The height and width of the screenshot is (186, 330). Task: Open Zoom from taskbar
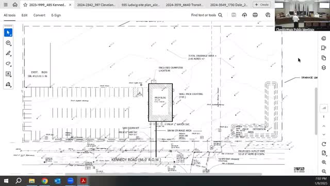70,181
